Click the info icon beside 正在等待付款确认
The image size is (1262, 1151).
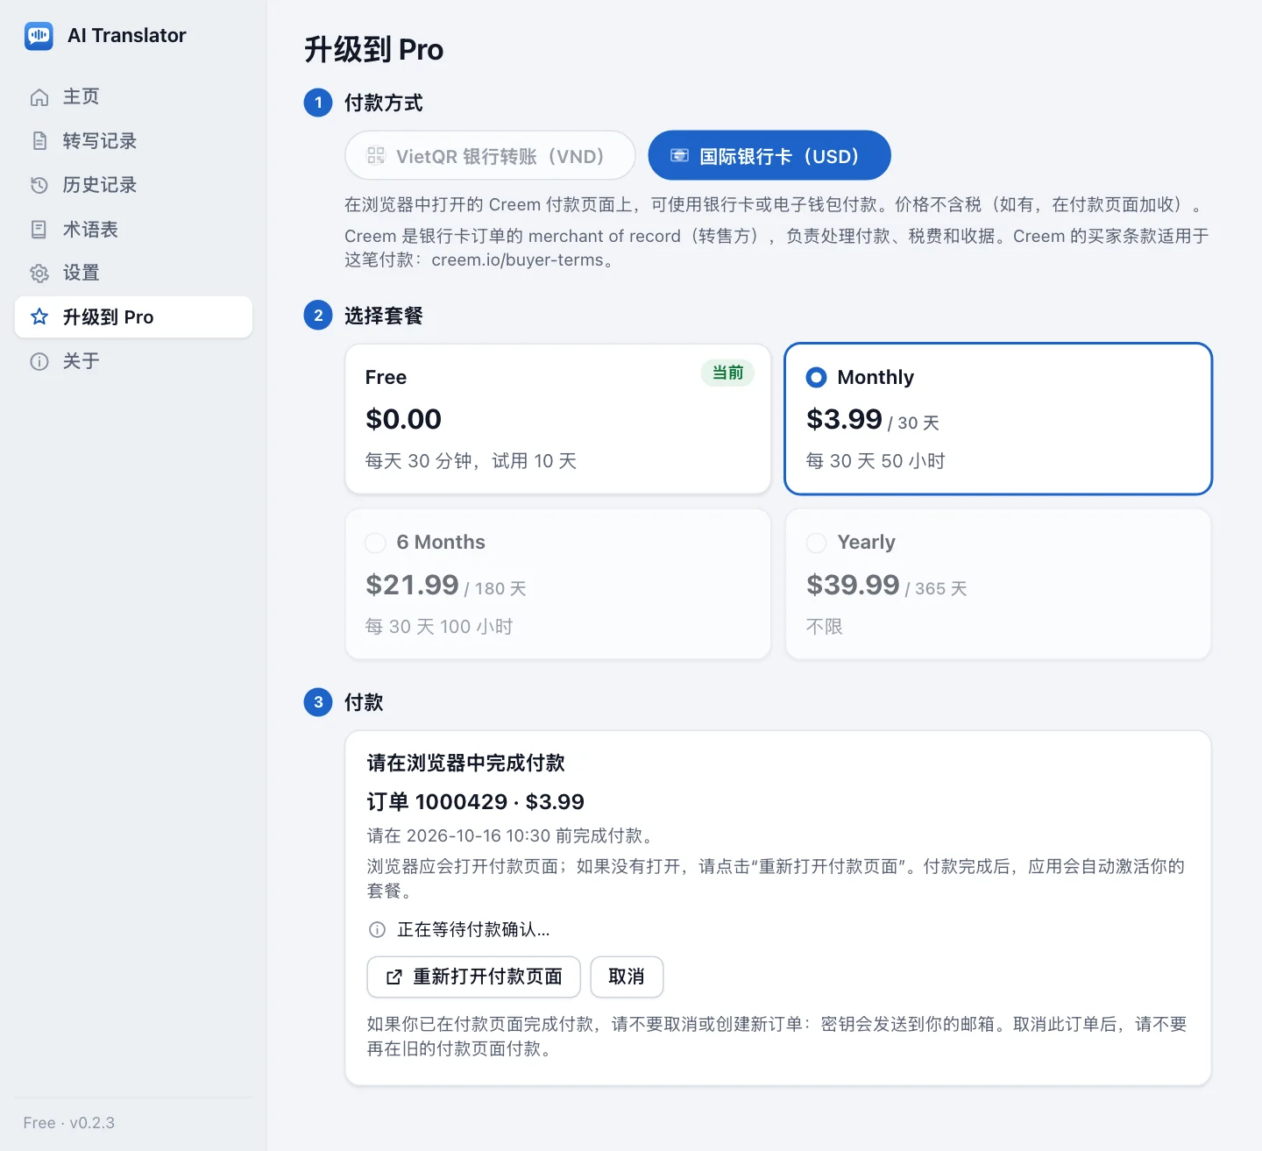377,929
